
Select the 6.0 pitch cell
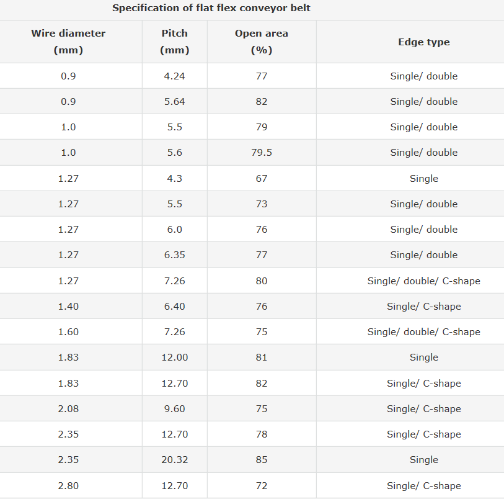coord(175,230)
